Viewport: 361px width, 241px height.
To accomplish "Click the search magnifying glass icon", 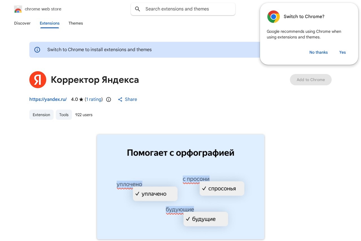I will (138, 9).
